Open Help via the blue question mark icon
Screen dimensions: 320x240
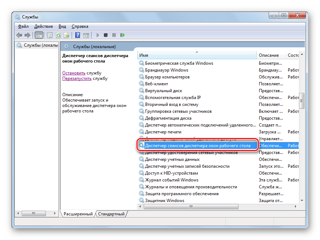[x=77, y=35]
